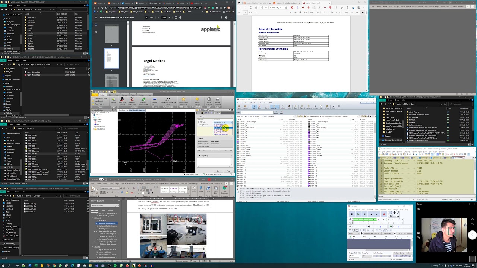Toggle Minor differences in Beyond Compare

coord(283,107)
